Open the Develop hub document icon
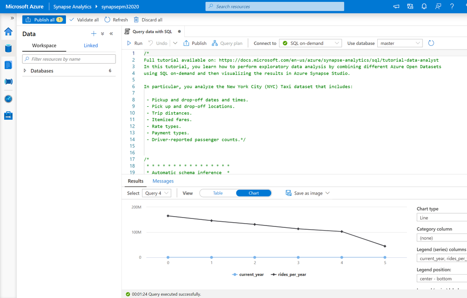Viewport: 467px width, 298px height. (8, 65)
